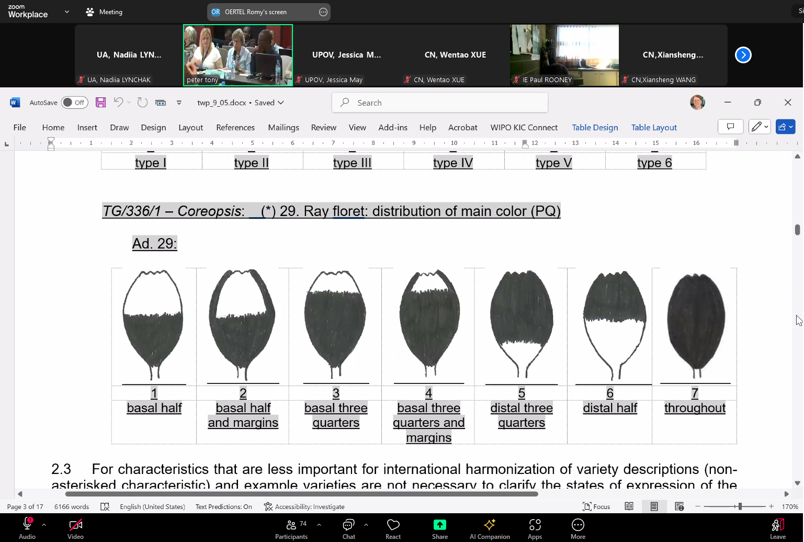This screenshot has width=804, height=542.
Task: Undo the last action in Word
Action: (x=119, y=103)
